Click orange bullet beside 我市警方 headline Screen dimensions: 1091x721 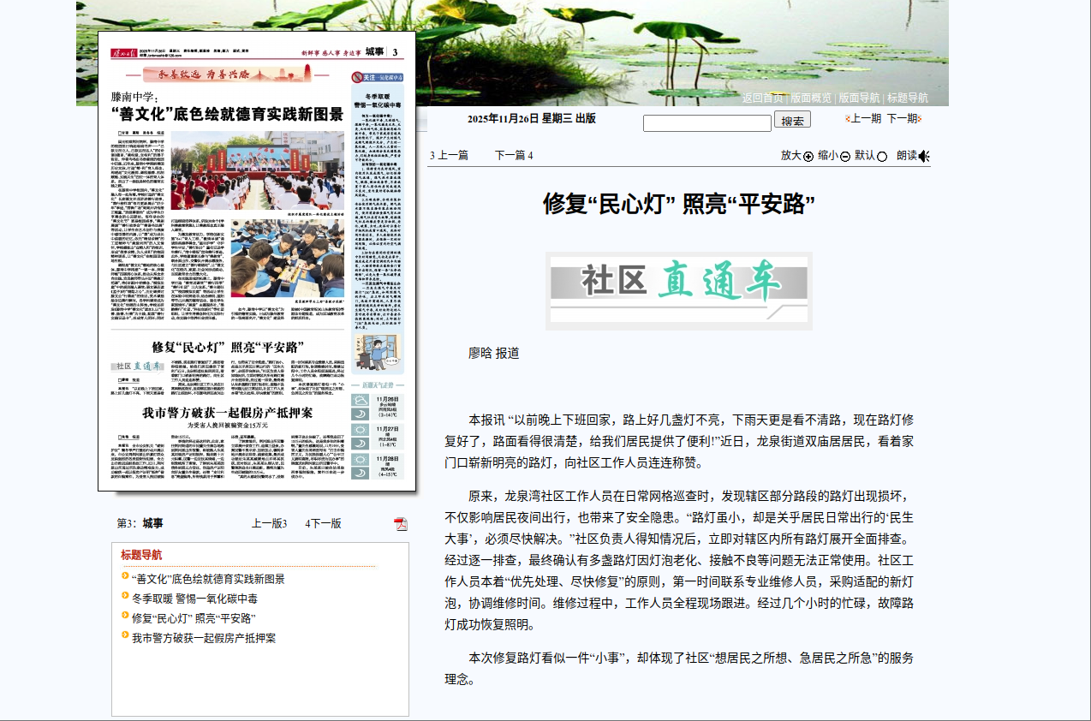click(125, 637)
